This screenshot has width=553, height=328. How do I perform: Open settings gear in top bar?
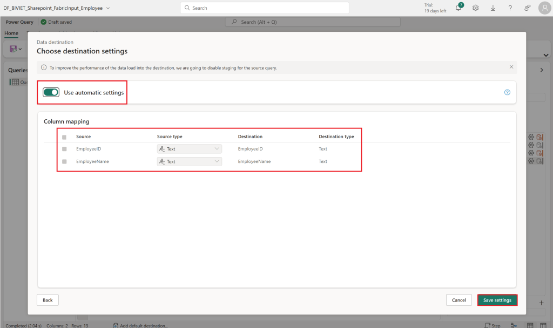coord(475,8)
